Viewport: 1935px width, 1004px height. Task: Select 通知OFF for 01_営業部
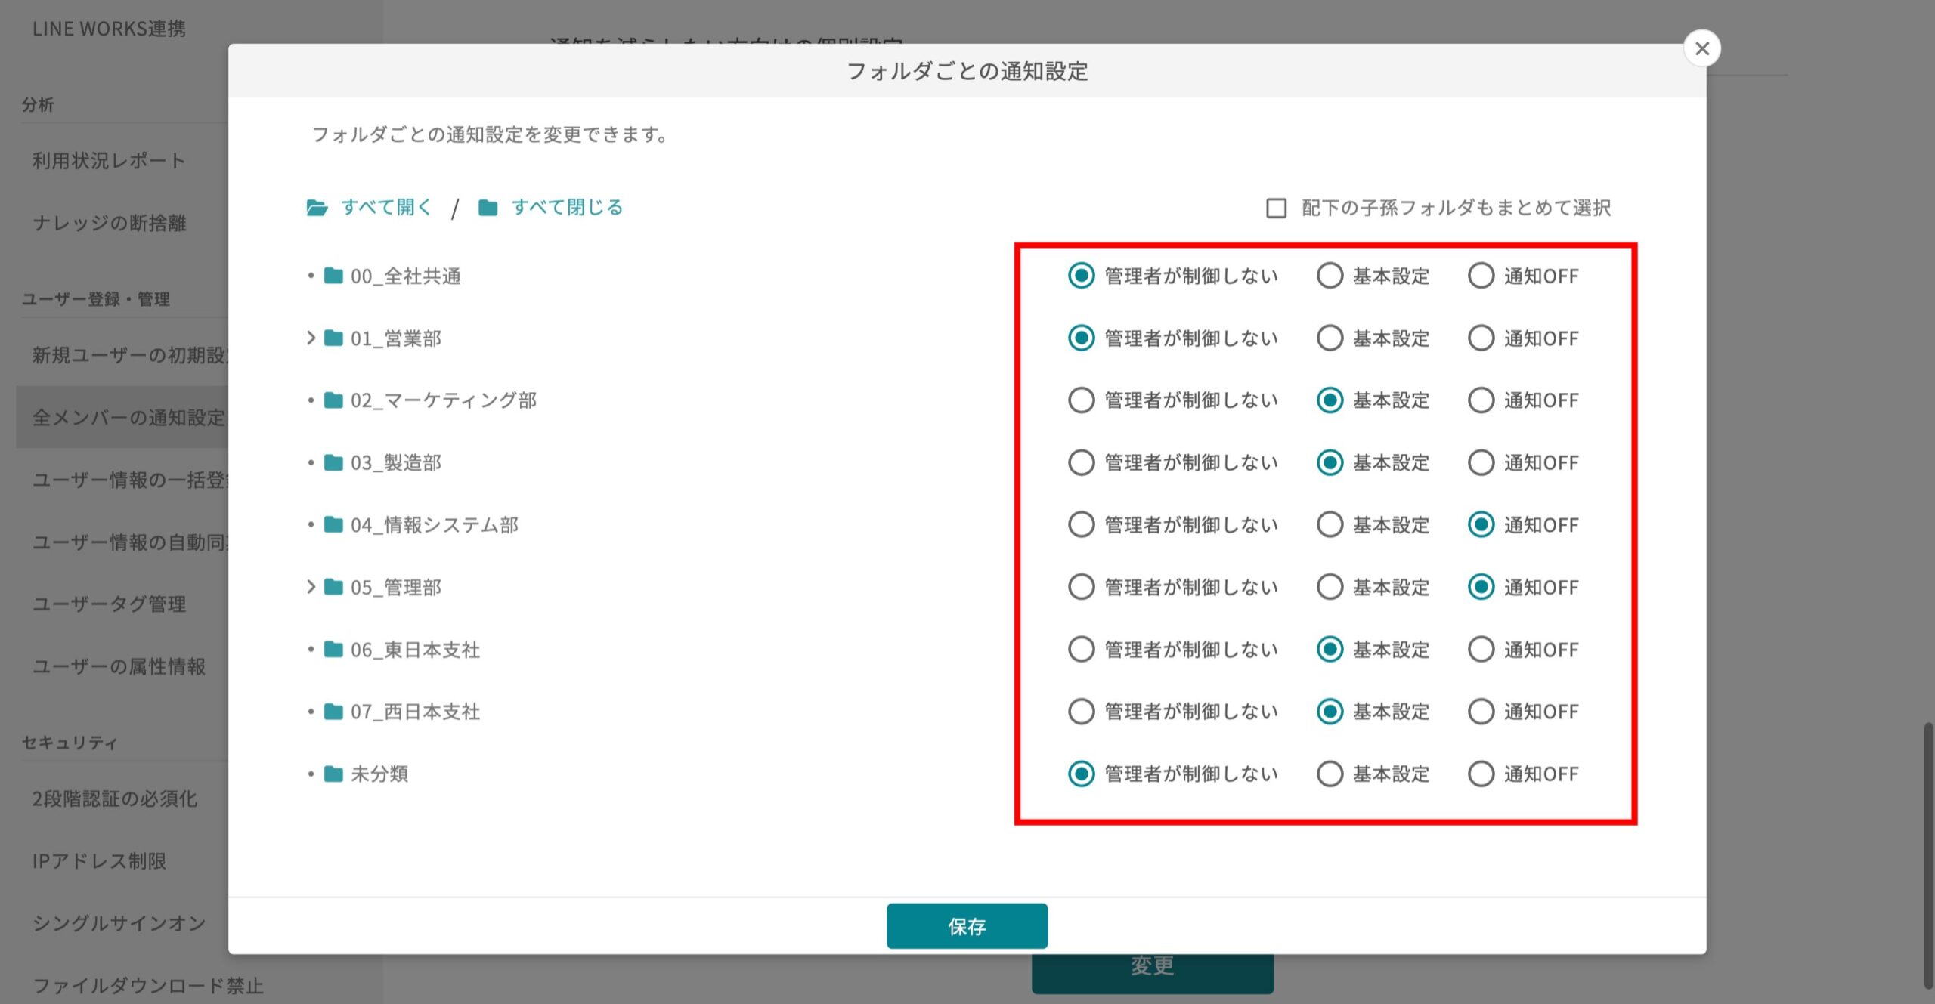pos(1481,338)
